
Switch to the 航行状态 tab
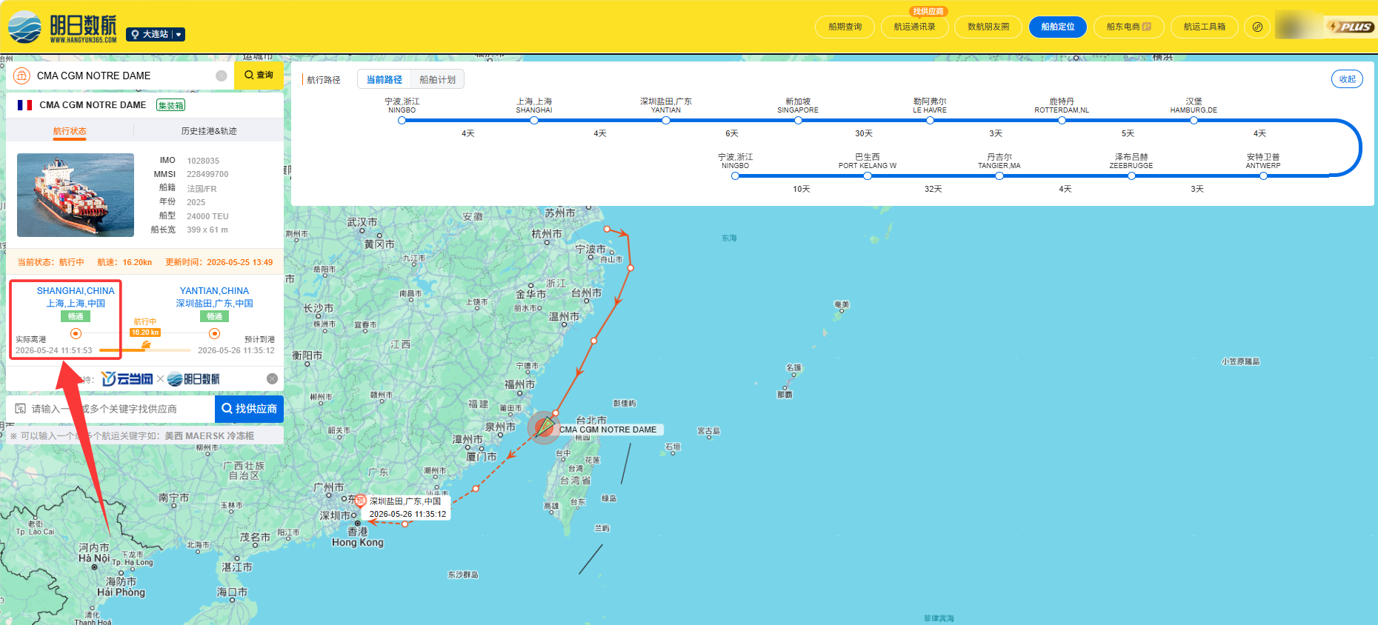tap(70, 131)
